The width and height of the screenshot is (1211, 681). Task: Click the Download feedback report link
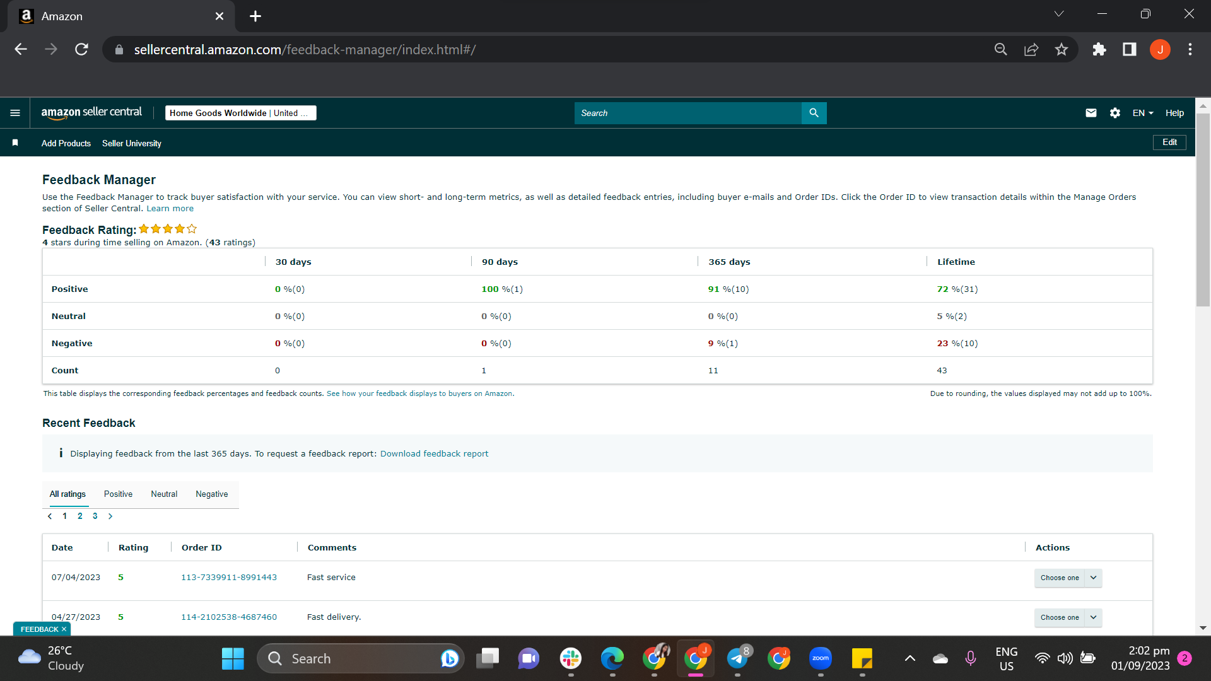pyautogui.click(x=434, y=454)
